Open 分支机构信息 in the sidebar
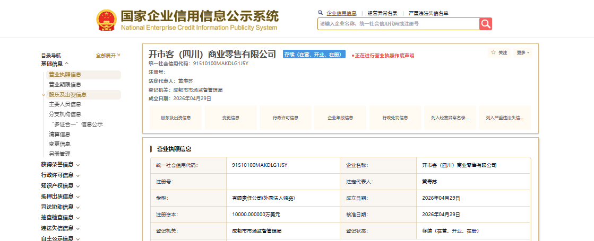The height and width of the screenshot is (241, 594). coord(65,114)
